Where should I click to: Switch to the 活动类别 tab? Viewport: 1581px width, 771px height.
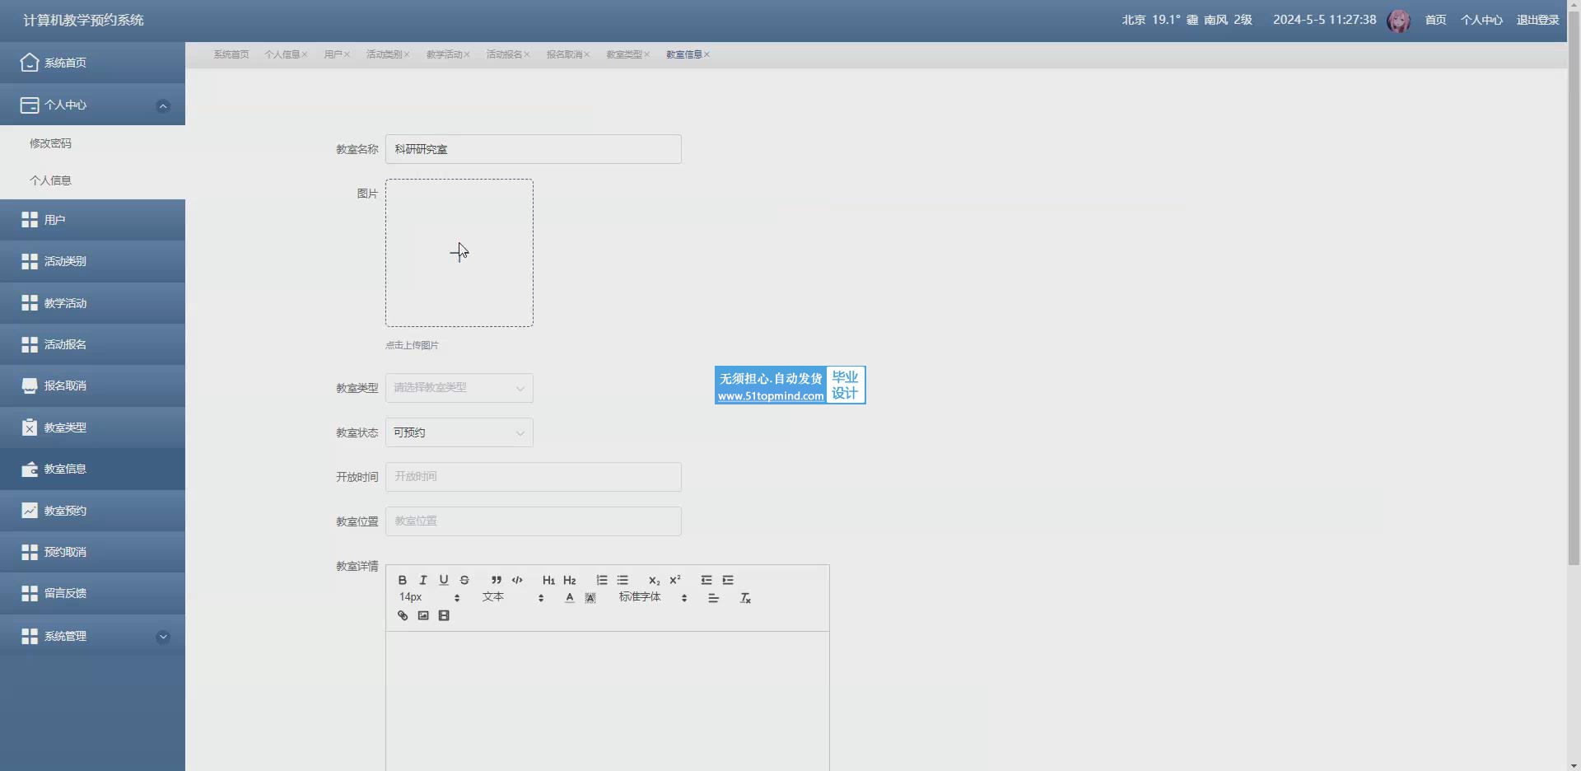384,54
